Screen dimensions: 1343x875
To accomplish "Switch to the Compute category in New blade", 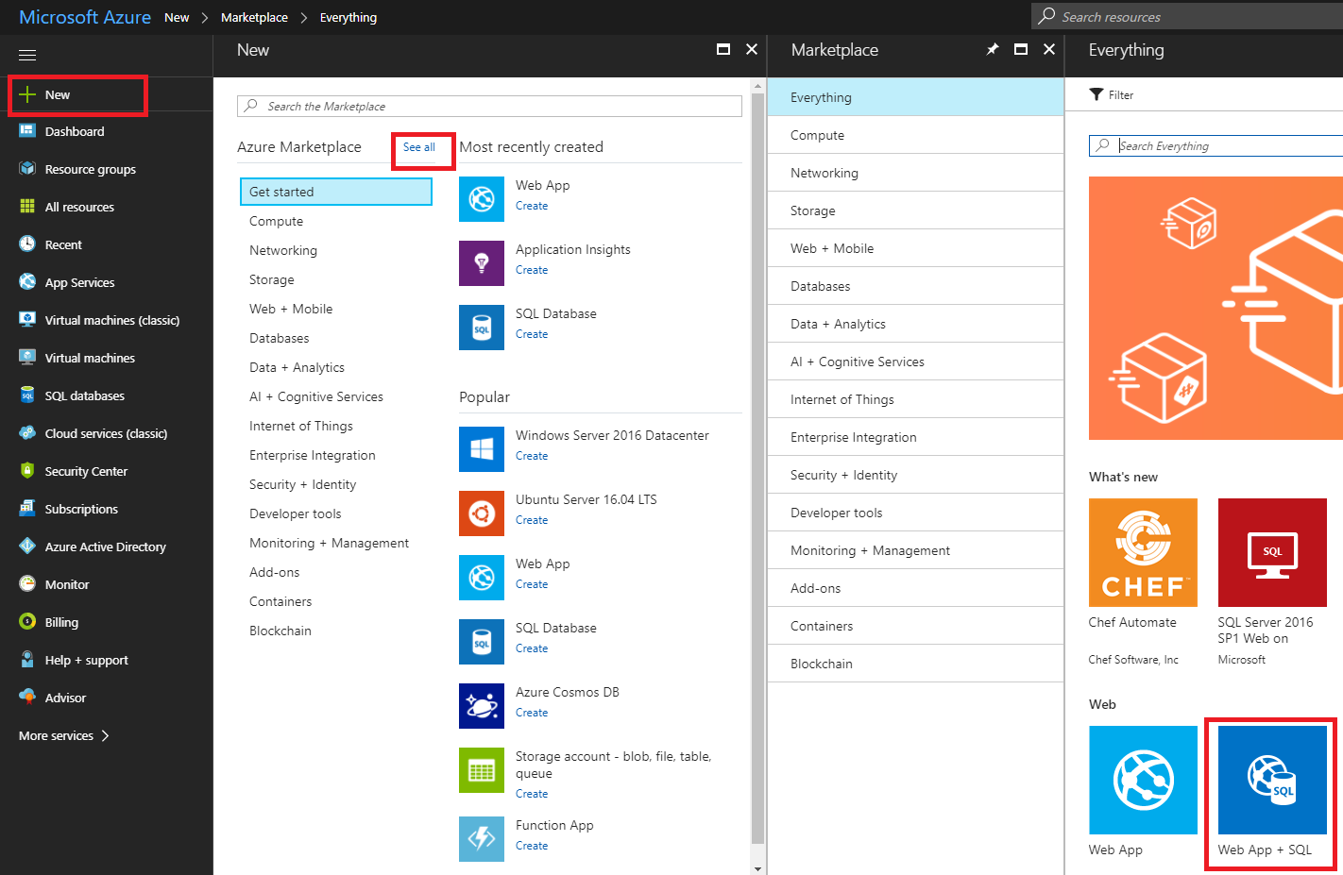I will tap(276, 221).
